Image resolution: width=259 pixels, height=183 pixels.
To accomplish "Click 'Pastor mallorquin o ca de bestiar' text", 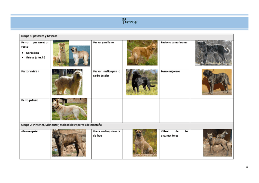I will pos(107,74).
